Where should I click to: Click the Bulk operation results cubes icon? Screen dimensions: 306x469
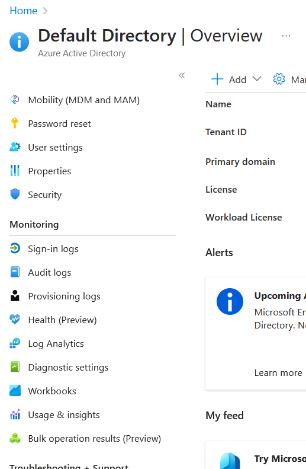click(x=15, y=438)
